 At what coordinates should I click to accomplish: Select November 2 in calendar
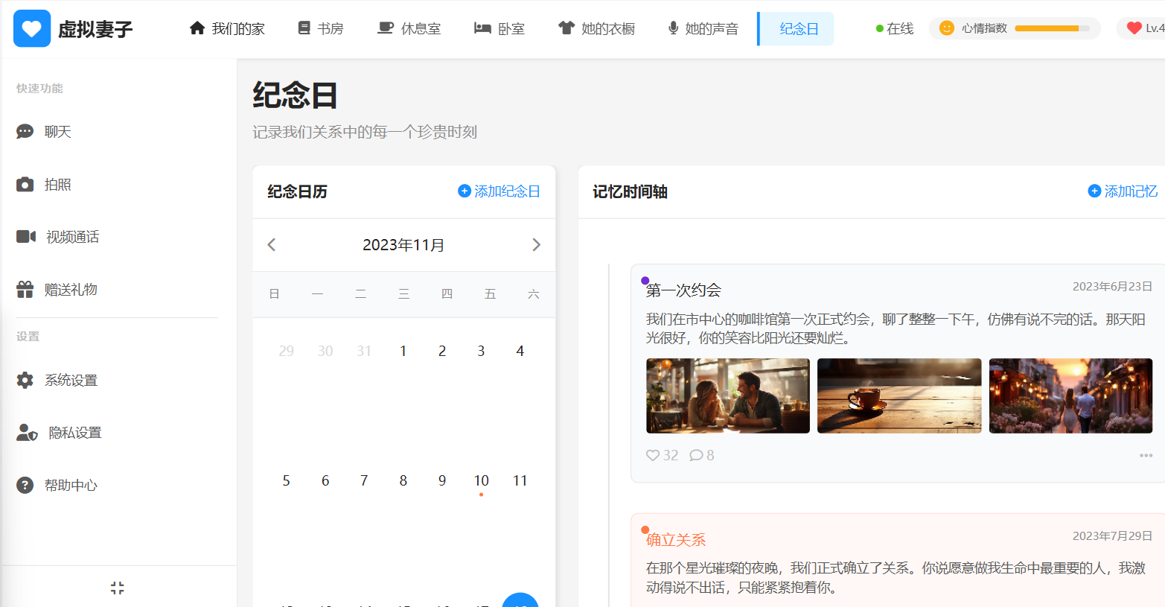pyautogui.click(x=442, y=351)
